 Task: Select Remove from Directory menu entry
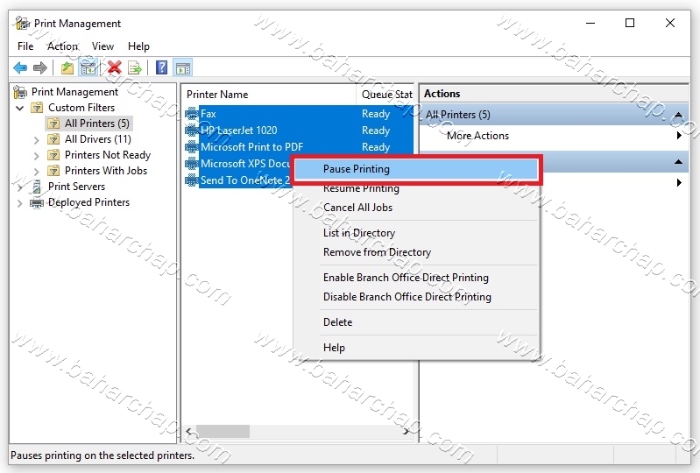pos(416,252)
